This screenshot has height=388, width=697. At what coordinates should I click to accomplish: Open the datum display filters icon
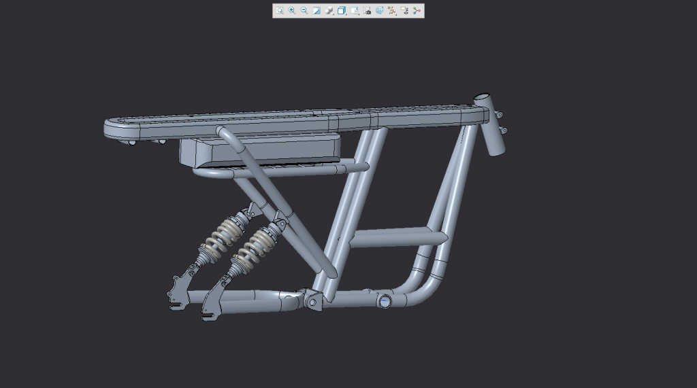(392, 10)
